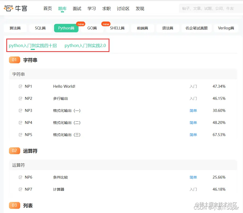This screenshot has width=243, height=213.
Task: Switch to the Verilog篇 category
Action: click(x=226, y=28)
